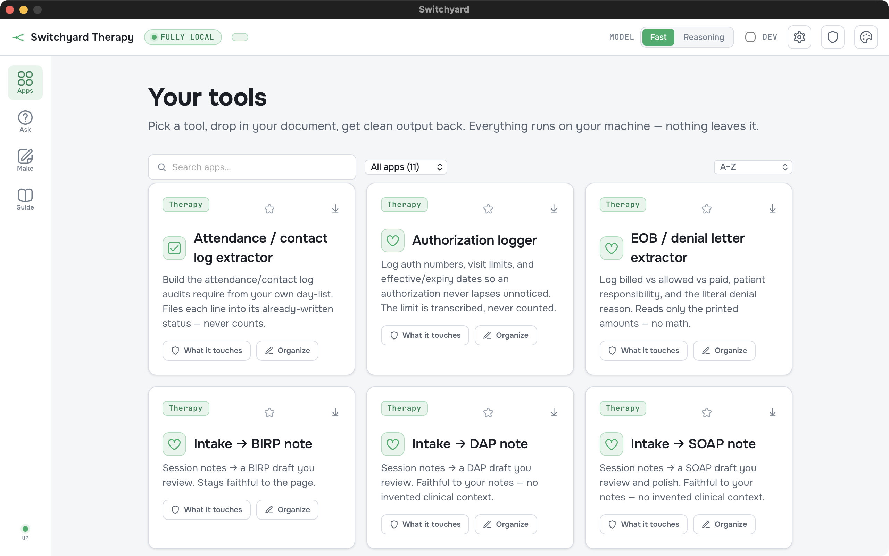
Task: Open What it touches for Authorization logger
Action: click(425, 335)
